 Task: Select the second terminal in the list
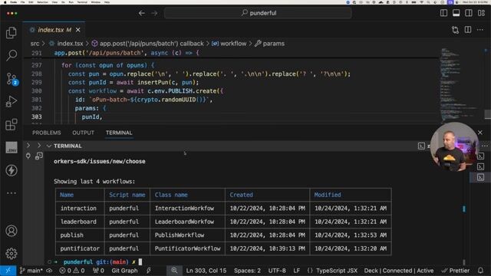(481, 167)
